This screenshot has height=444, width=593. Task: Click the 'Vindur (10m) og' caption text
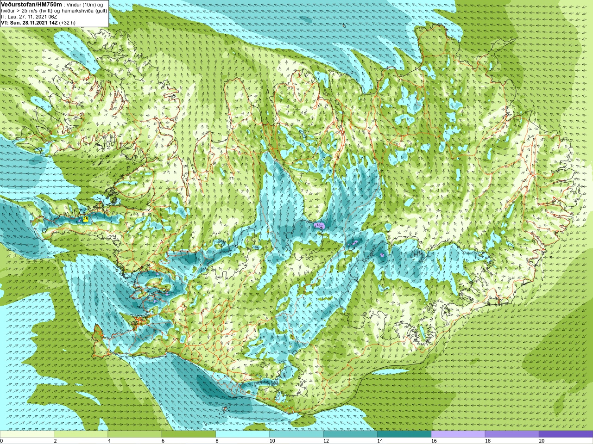click(x=85, y=5)
